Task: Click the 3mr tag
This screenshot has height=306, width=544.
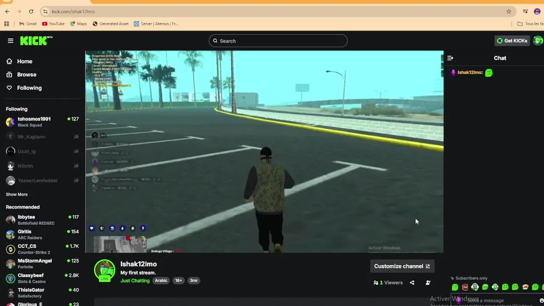Action: tap(194, 280)
